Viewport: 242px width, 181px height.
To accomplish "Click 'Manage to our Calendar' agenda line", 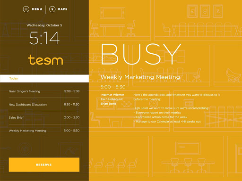I will tap(167, 122).
